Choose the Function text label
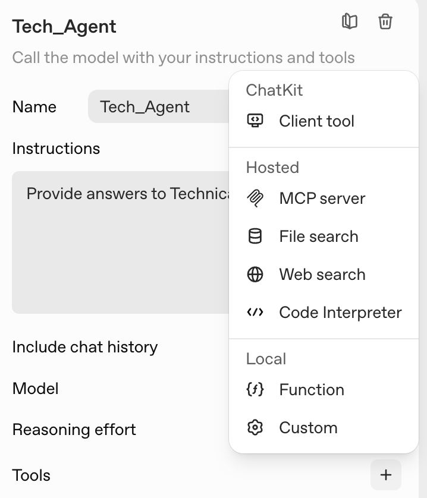Viewport: 427px width, 498px height. (312, 390)
